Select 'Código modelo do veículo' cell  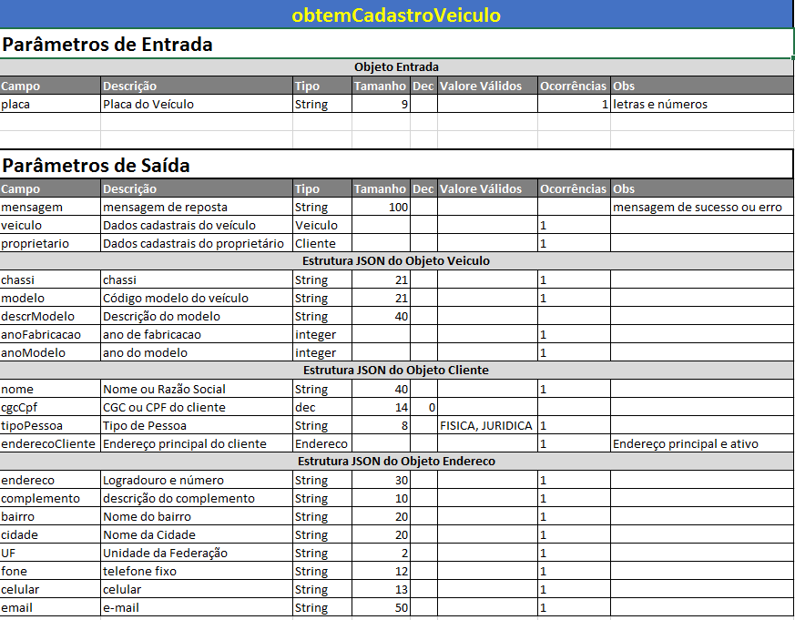(197, 299)
